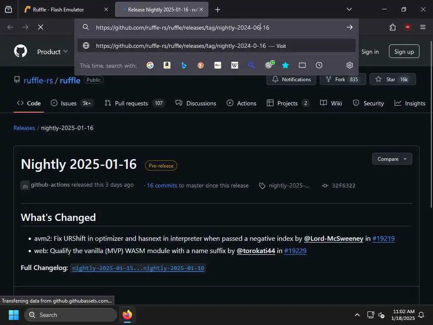This screenshot has width=433, height=325.
Task: Open pull request #19219
Action: click(x=384, y=239)
